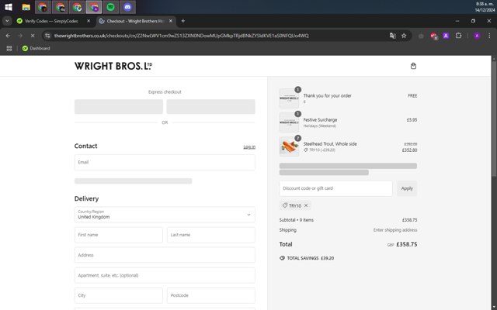The width and height of the screenshot is (497, 310).
Task: Open Spotify from the taskbar
Action: pyautogui.click(x=110, y=7)
